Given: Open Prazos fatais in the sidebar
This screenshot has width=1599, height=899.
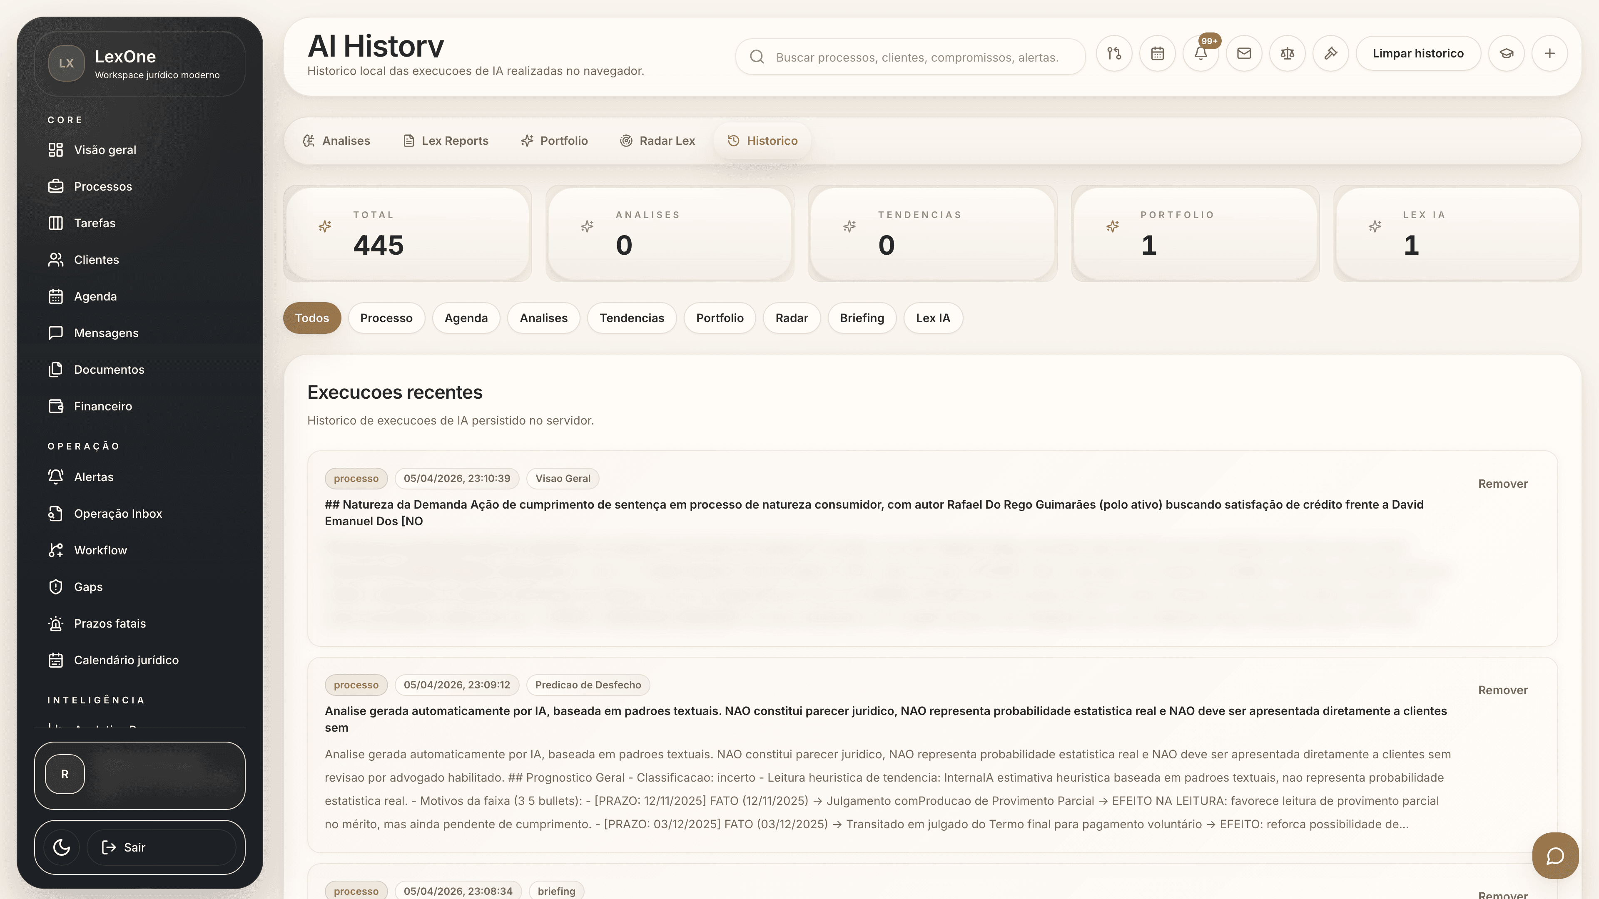Looking at the screenshot, I should tap(109, 623).
